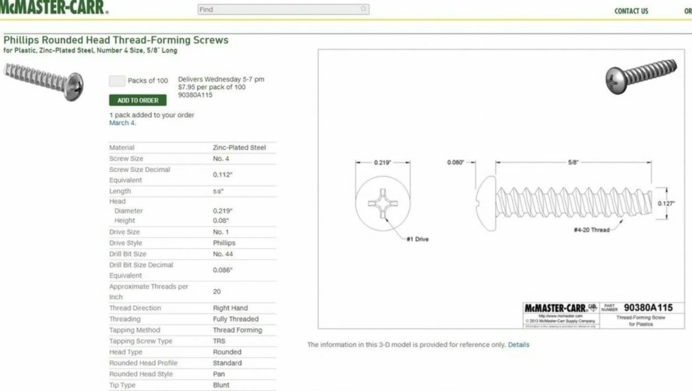Screen dimensions: 692x391
Task: Click the 'Phillips' drive style value
Action: coord(224,243)
